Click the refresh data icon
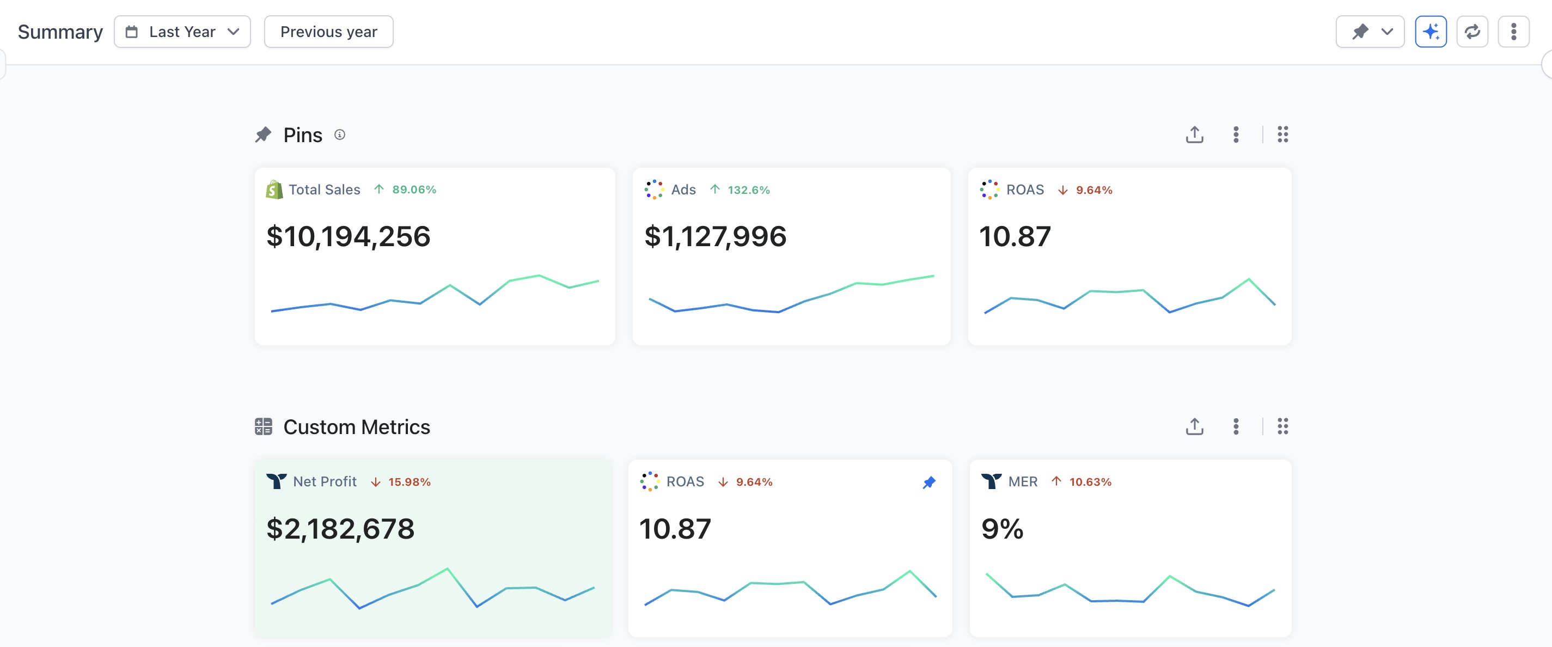The width and height of the screenshot is (1552, 647). (x=1472, y=32)
